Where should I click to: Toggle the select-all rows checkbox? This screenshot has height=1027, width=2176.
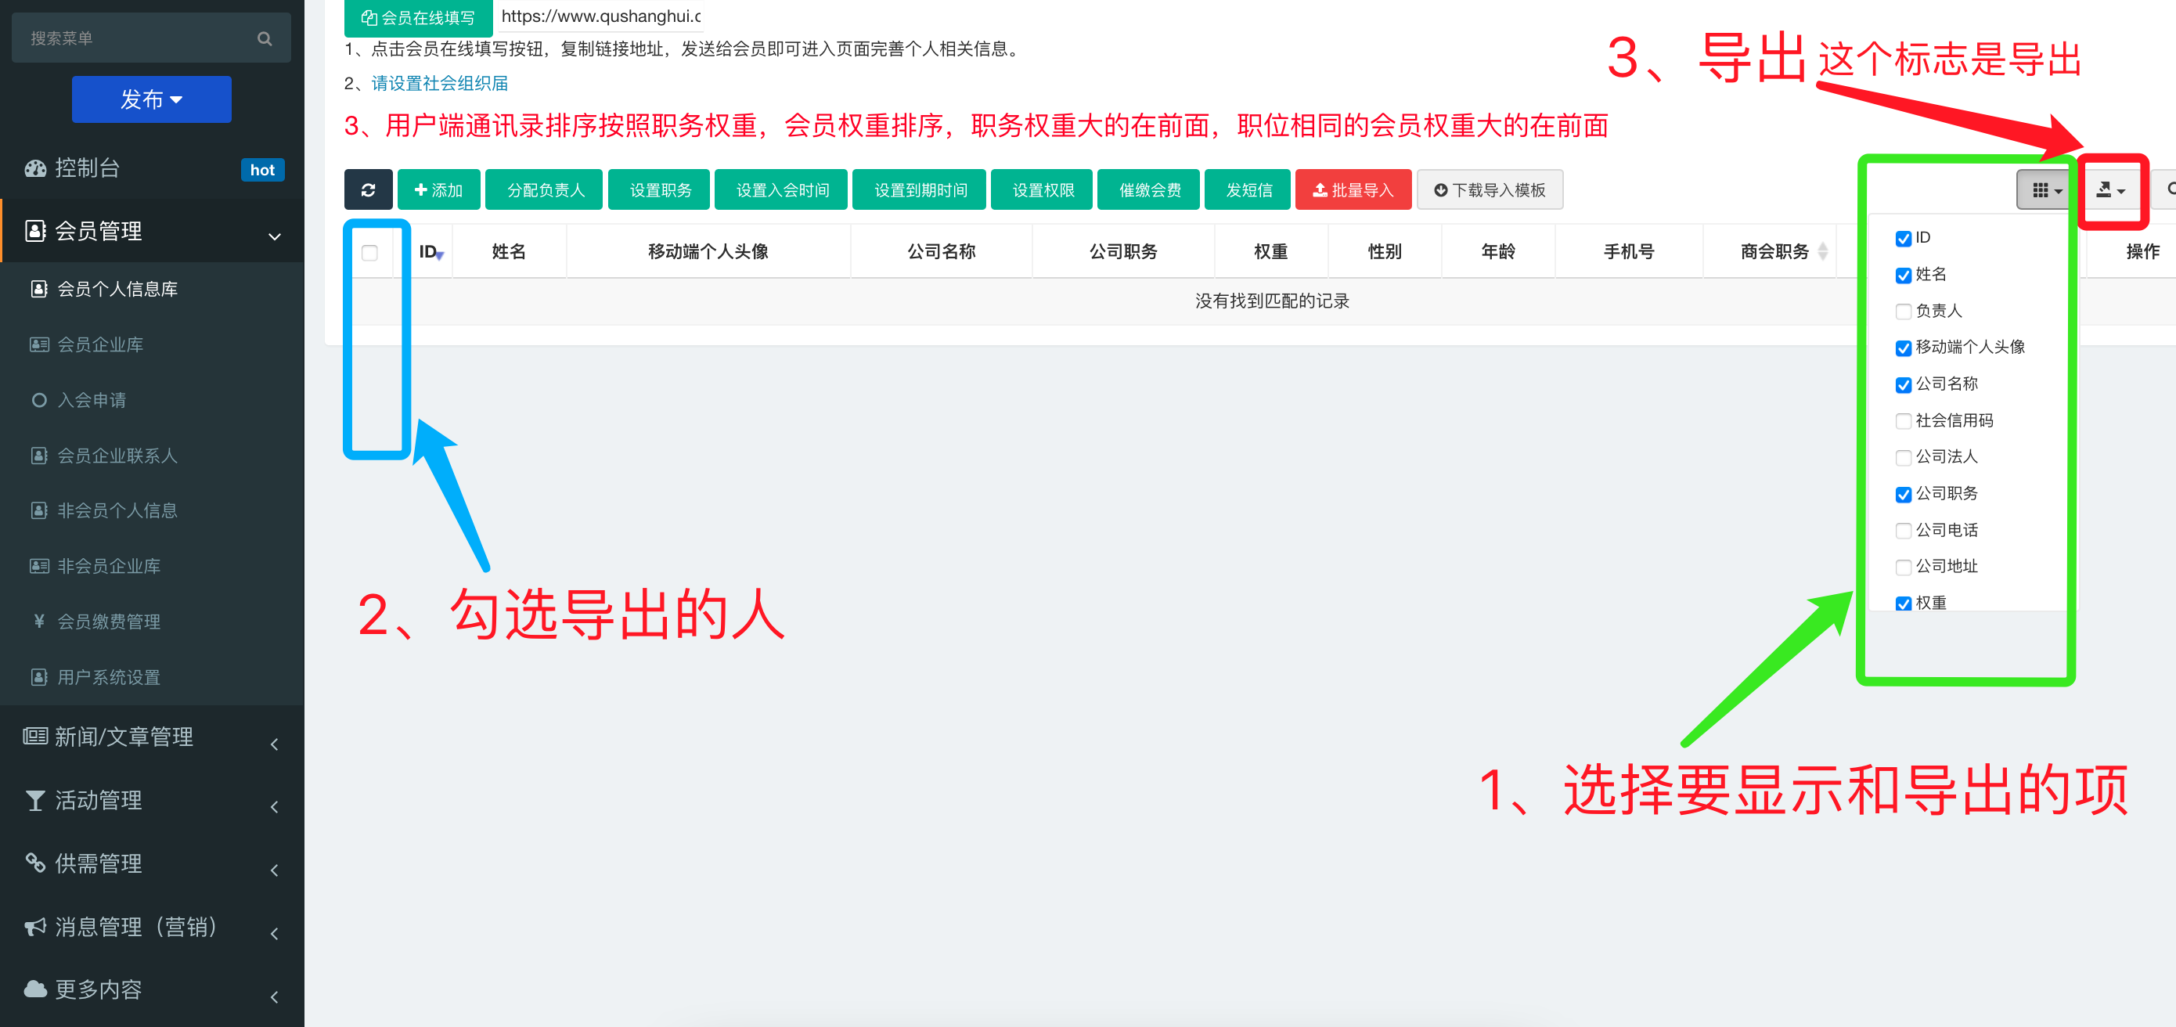[x=369, y=253]
